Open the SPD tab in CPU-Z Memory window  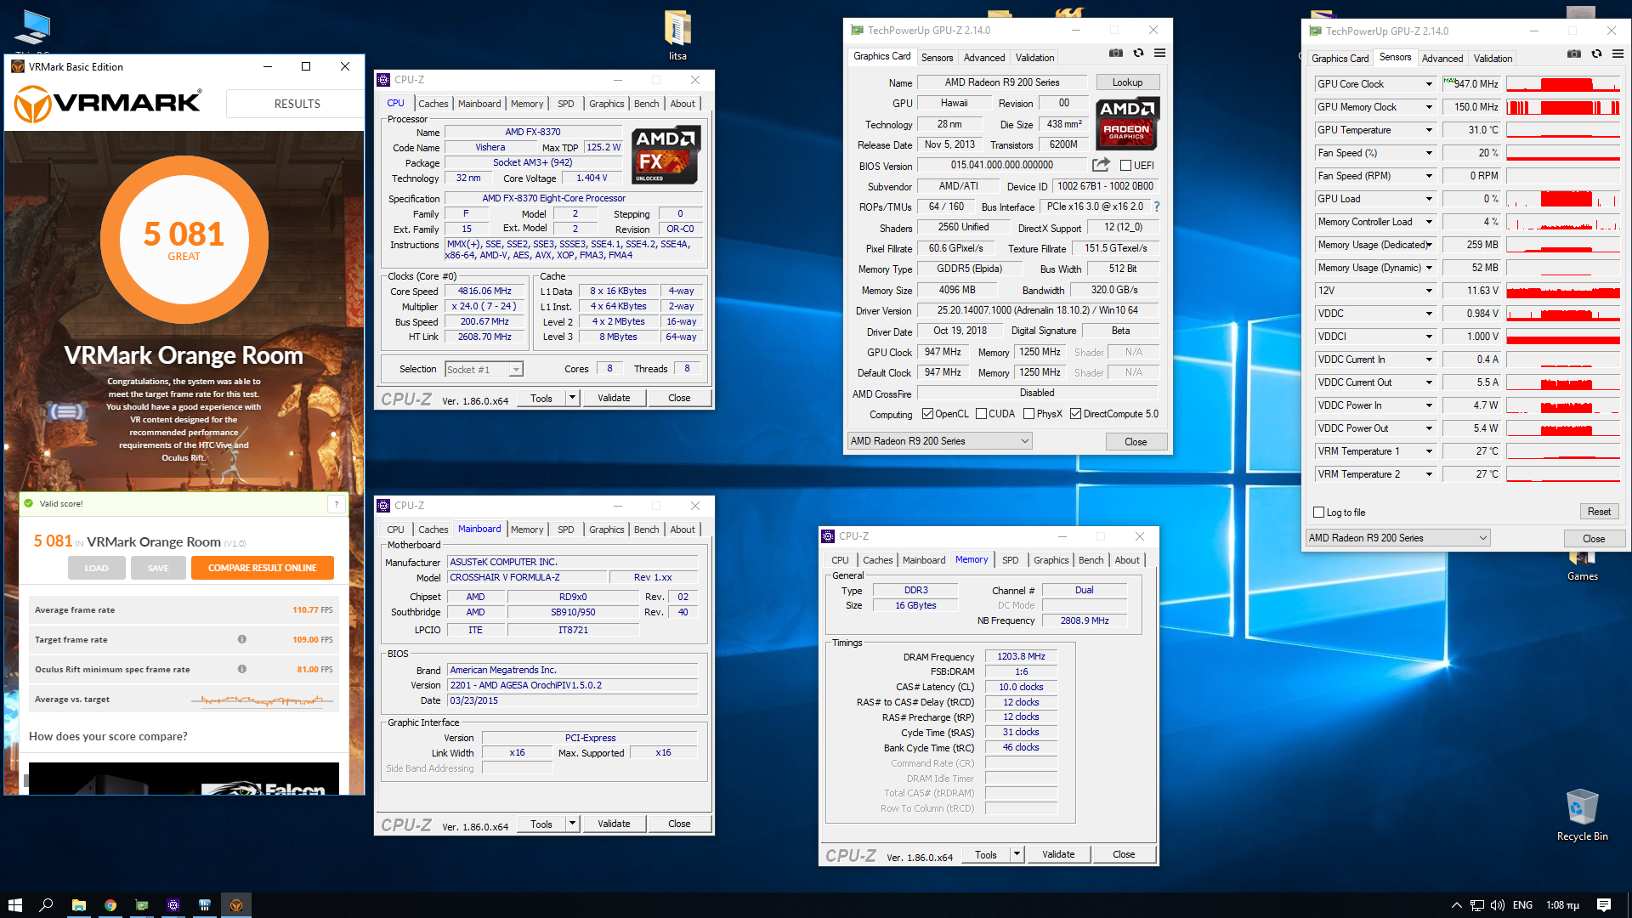pyautogui.click(x=1010, y=560)
